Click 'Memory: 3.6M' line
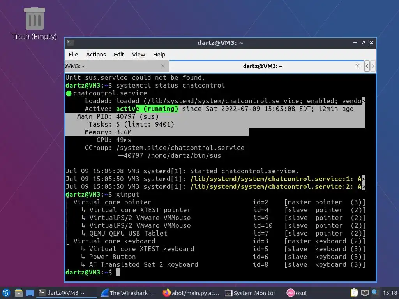The height and width of the screenshot is (299, 399). point(108,132)
